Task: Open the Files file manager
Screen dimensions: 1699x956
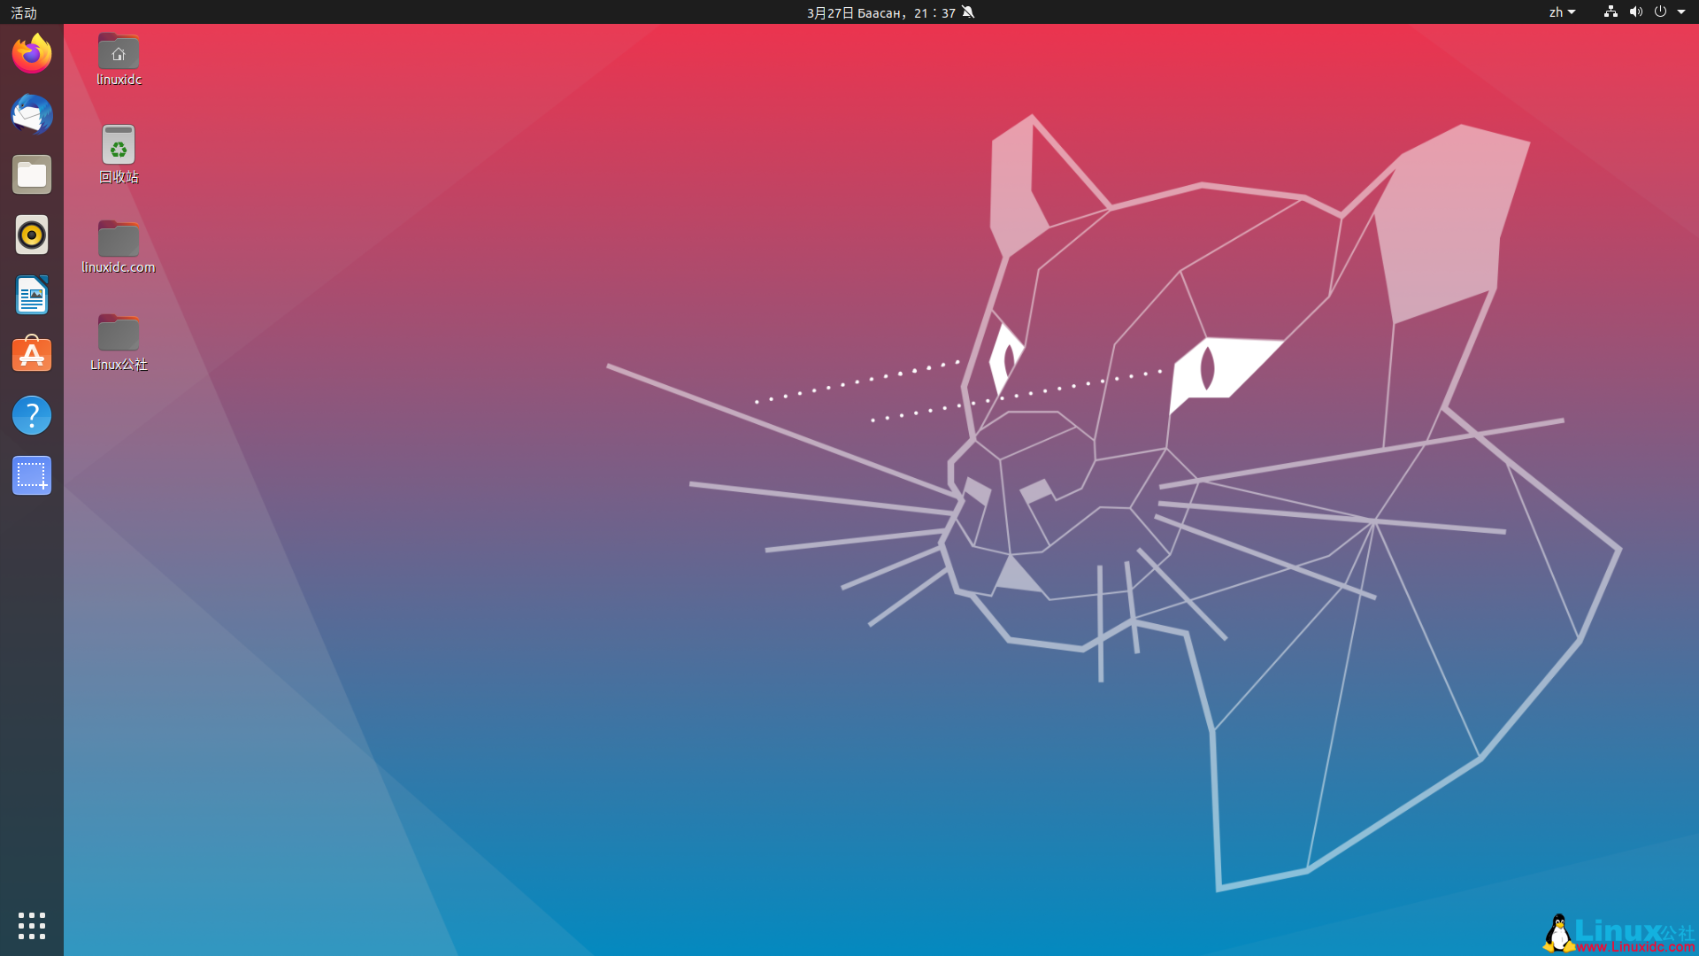Action: coord(31,174)
